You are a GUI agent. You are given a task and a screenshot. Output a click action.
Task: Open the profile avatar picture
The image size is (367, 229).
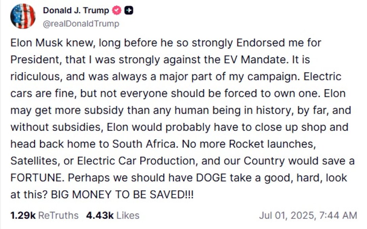[23, 16]
